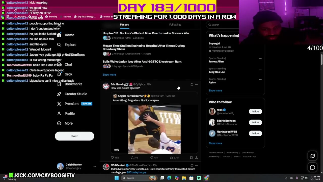Open Privacy Policy link
Image resolution: width=323 pixels, height=182 pixels.
click(x=232, y=152)
